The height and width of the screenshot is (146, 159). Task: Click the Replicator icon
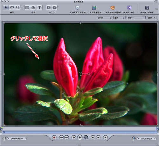point(129,8)
